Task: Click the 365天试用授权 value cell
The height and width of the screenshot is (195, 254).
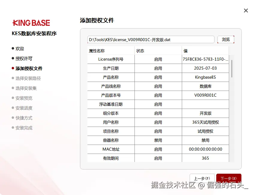Action: point(205,122)
